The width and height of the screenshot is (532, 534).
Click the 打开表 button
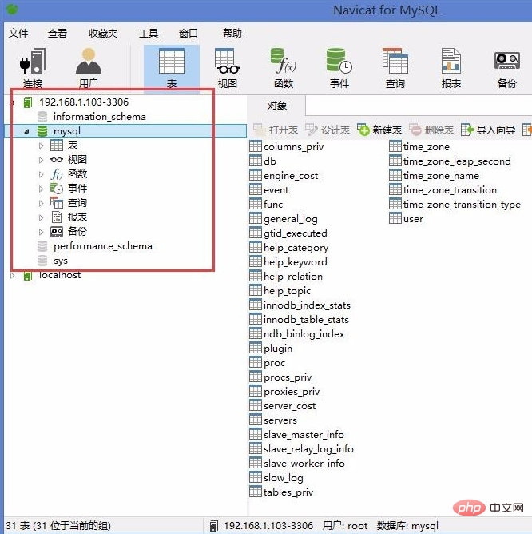point(276,130)
